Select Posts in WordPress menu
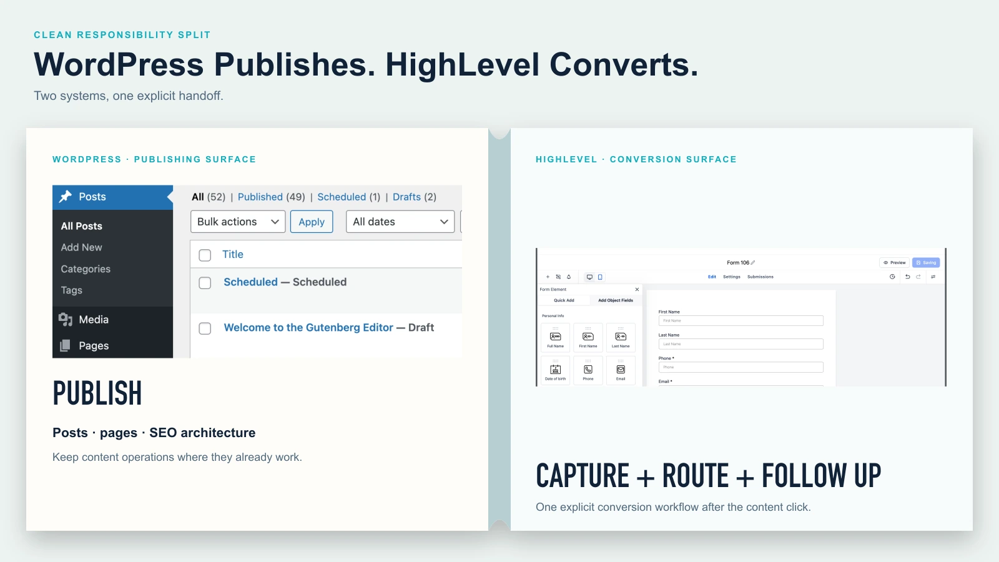Viewport: 999px width, 562px height. 112,197
